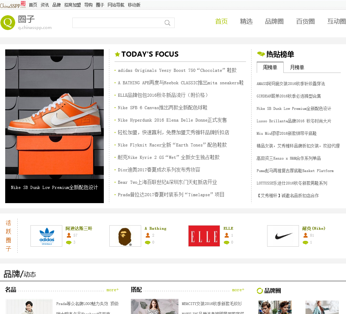The width and height of the screenshot is (346, 314).
Task: Click more+ beside 名品 section
Action: [x=112, y=290]
